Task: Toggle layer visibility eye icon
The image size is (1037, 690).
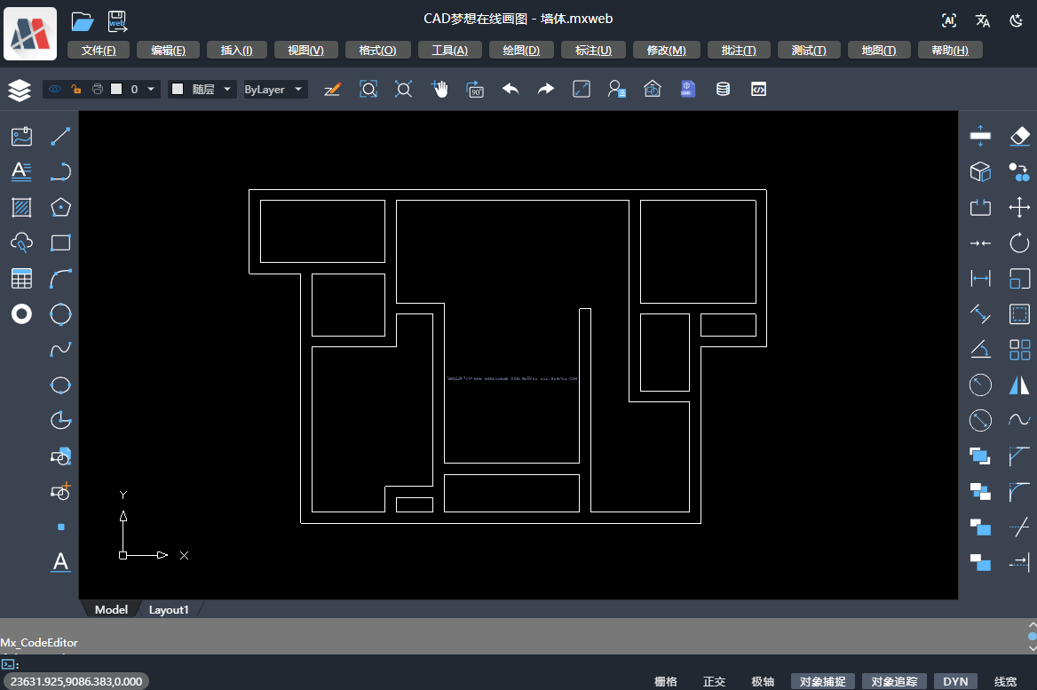Action: (55, 89)
